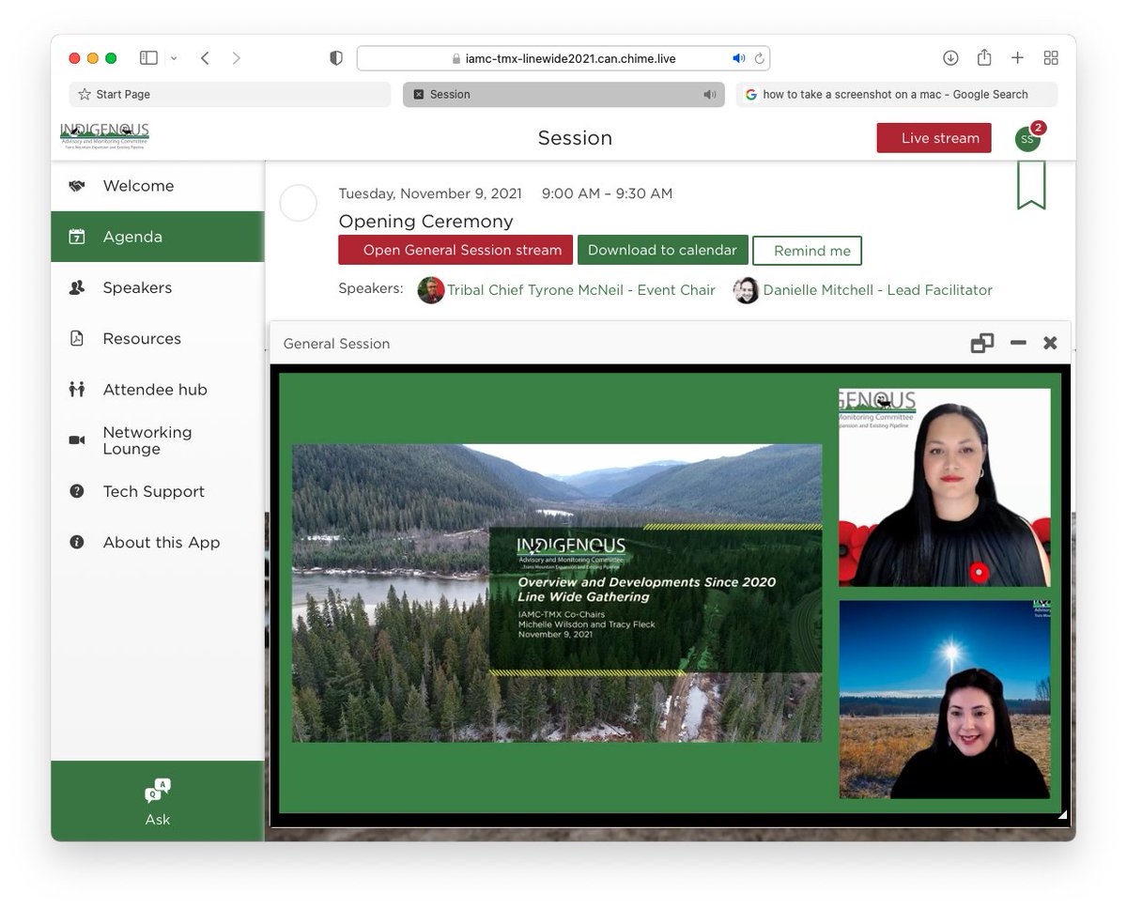Open a new Safari tab
The height and width of the screenshot is (909, 1127).
point(1017,58)
